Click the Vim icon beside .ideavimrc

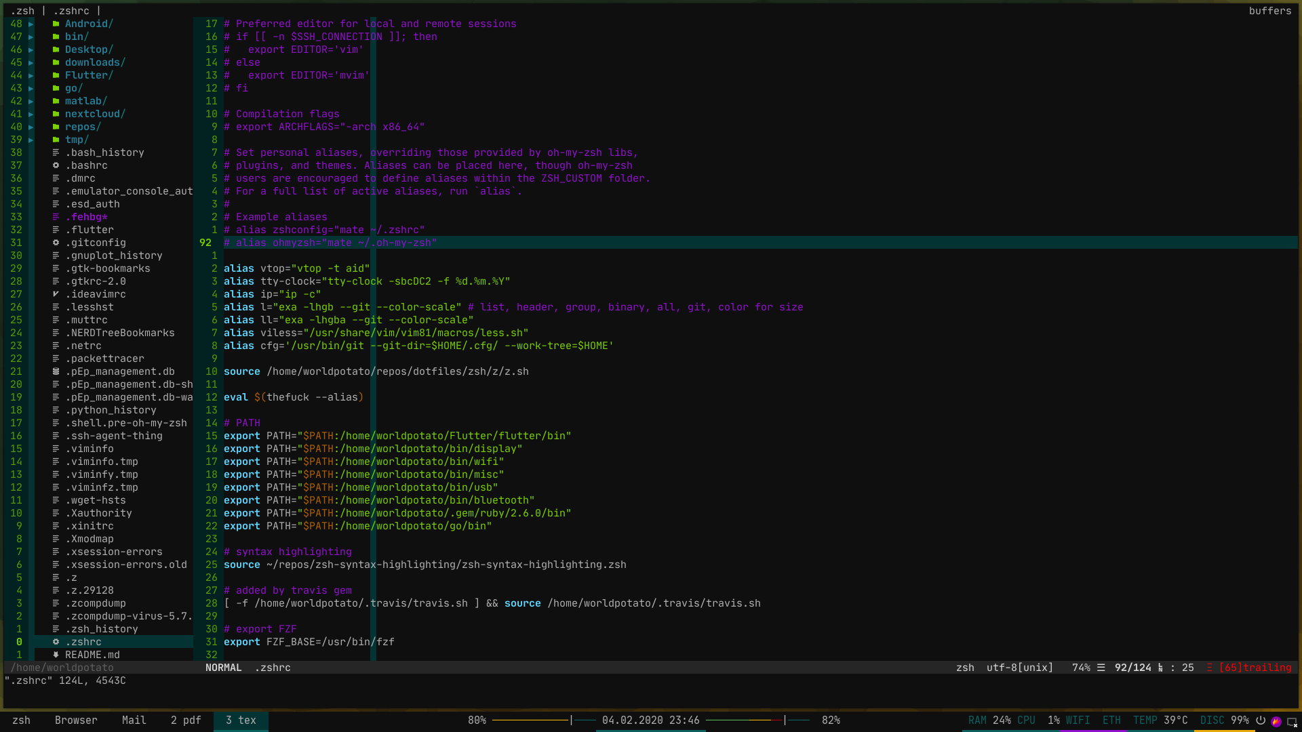pos(56,294)
